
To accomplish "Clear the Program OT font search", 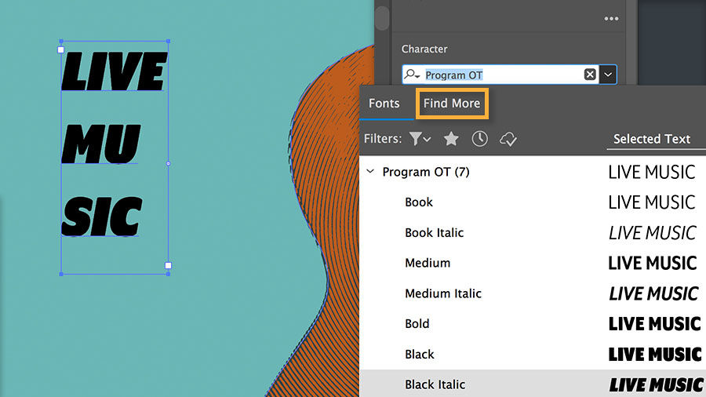I will 590,75.
